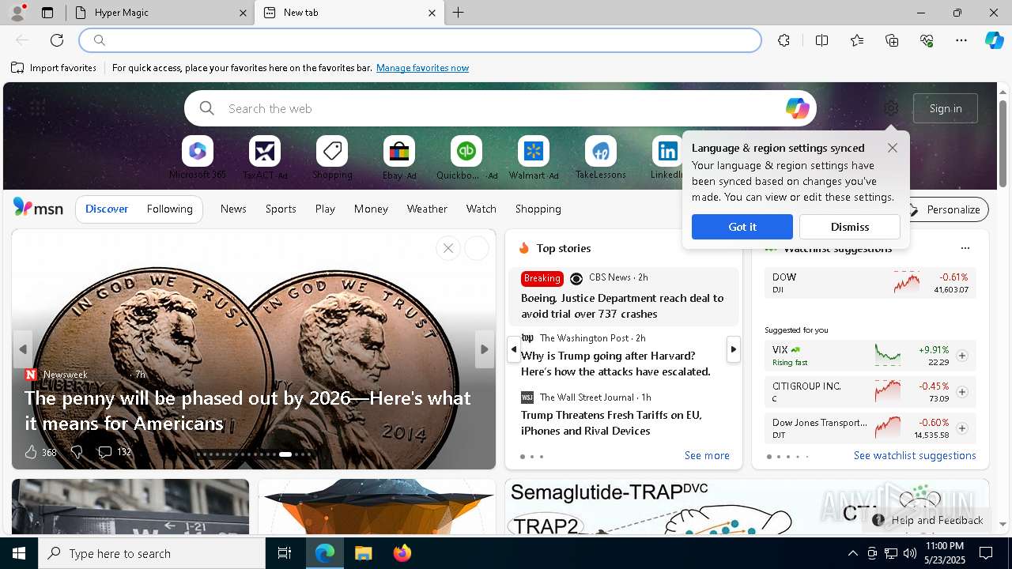The height and width of the screenshot is (569, 1012).
Task: Open a new browser tab
Action: pos(458,13)
